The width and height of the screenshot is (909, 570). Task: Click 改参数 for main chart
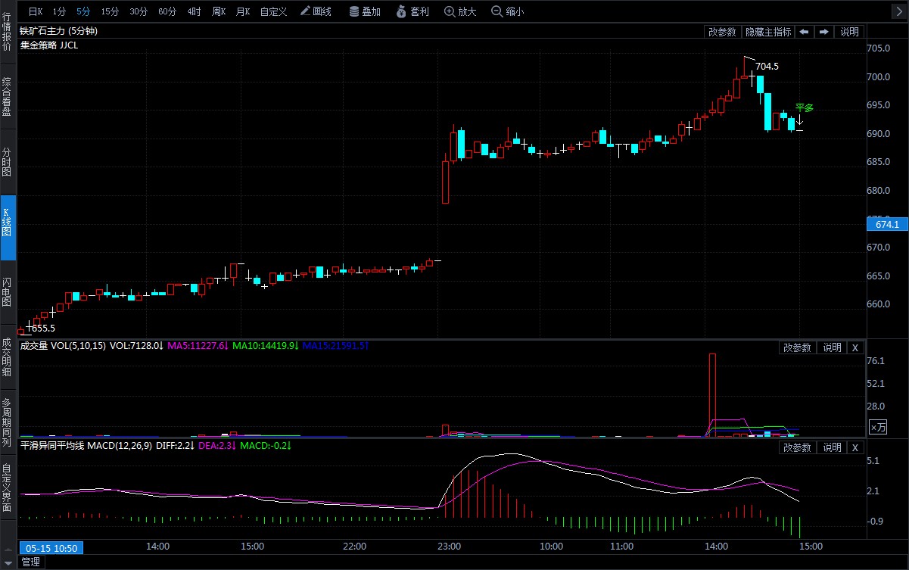tap(722, 32)
